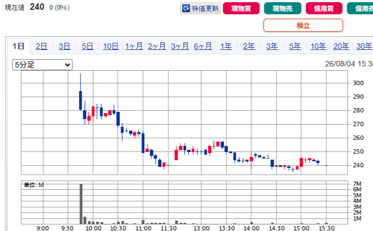The image size is (373, 231).
Task: Click the refresh icon in 株価更新
Action: click(x=186, y=8)
